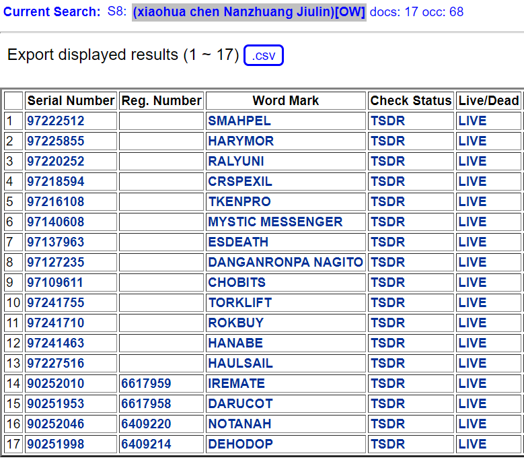524x464 pixels.
Task: Export results with the .csv button
Action: pos(263,55)
